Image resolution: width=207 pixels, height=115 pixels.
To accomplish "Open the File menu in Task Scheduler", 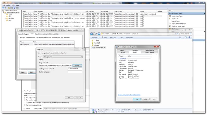I will tap(4, 5).
